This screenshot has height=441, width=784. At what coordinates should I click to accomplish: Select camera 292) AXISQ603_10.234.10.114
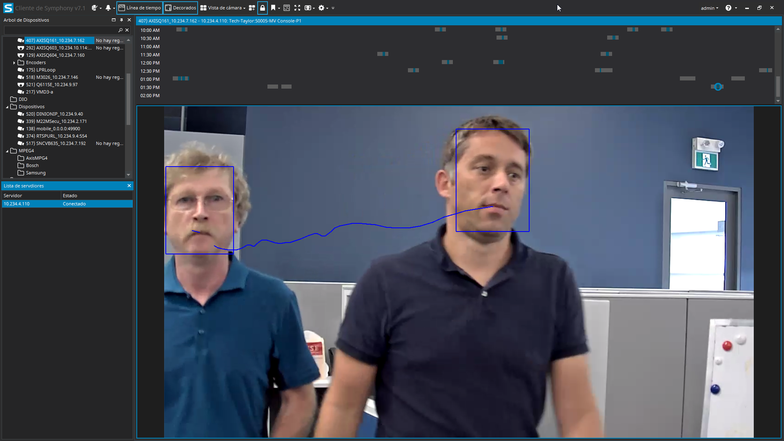click(59, 48)
